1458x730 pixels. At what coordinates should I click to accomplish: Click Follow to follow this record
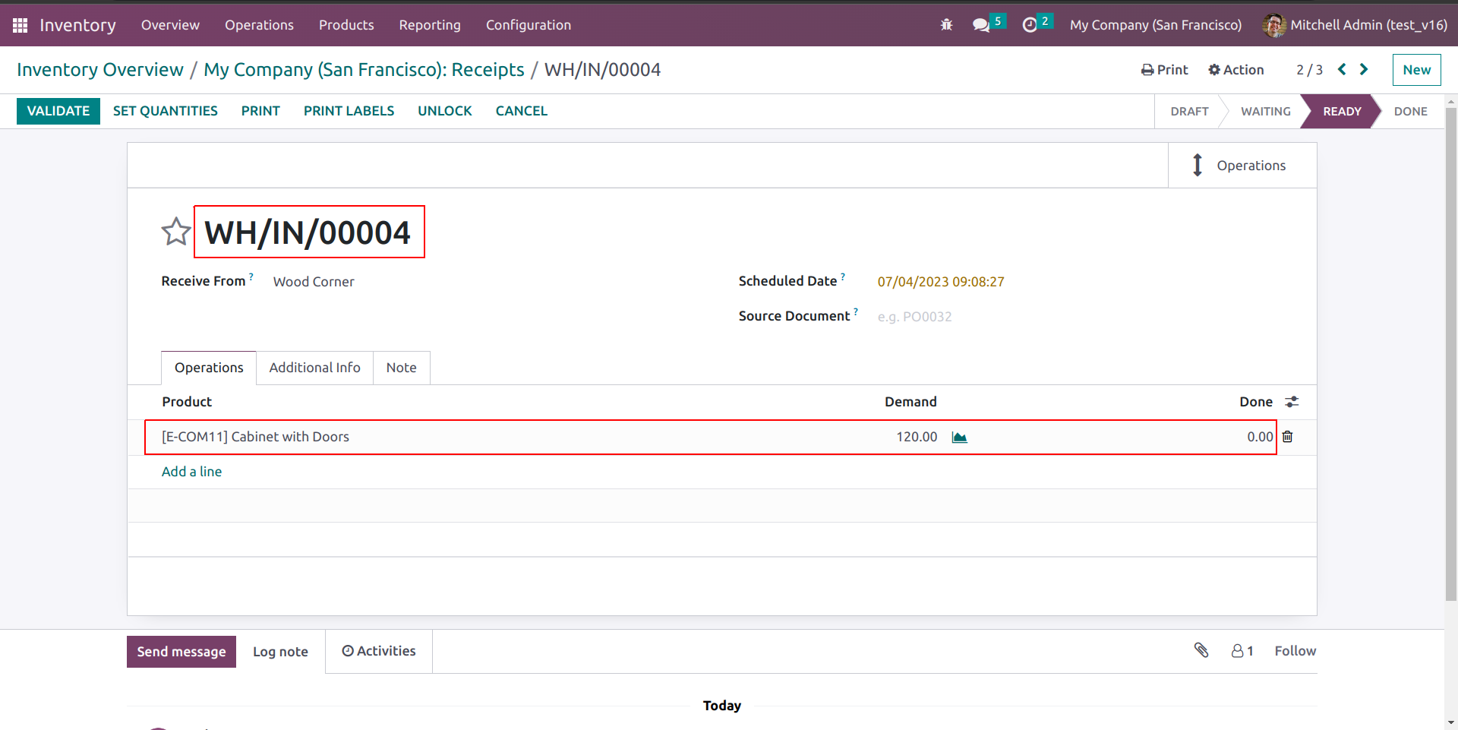pos(1295,651)
